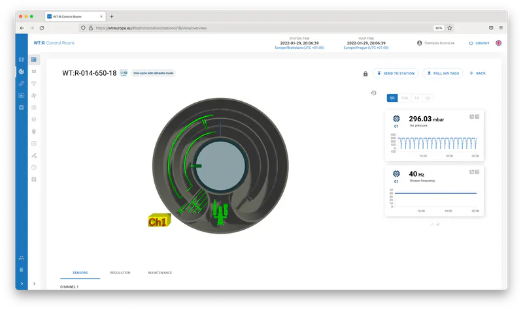Click the trash icon in the blue sidebar

(x=21, y=269)
